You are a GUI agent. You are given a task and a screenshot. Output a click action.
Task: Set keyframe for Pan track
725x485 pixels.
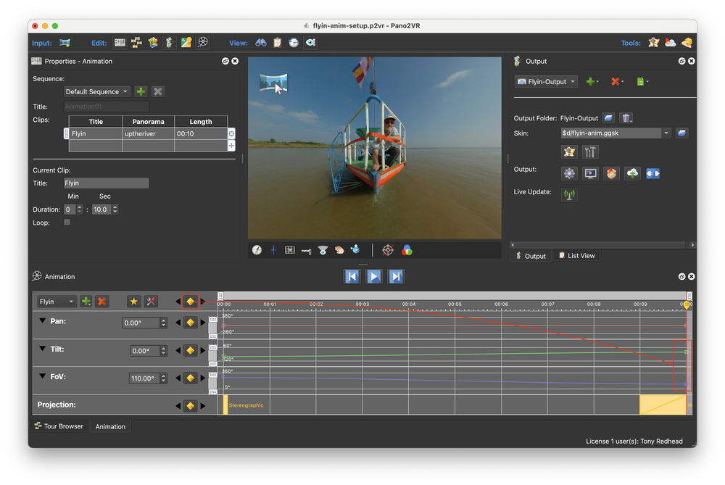[x=190, y=323]
